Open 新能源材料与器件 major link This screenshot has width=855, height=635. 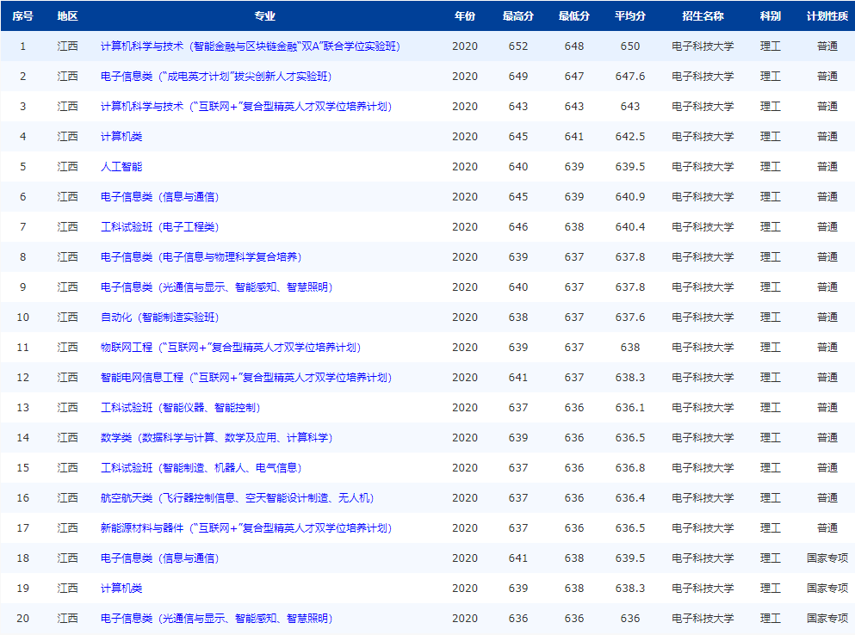tap(246, 527)
